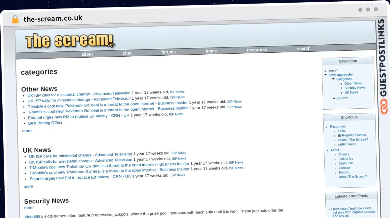Open sources in Navigation tree
Screen dimensions: 390x218
(x=343, y=98)
